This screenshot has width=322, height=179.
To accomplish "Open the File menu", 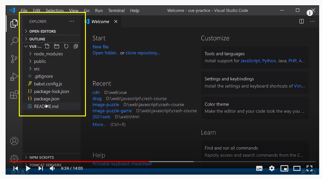I will [x=24, y=10].
